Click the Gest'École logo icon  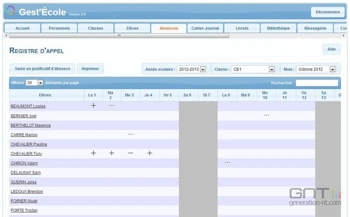[x=10, y=10]
